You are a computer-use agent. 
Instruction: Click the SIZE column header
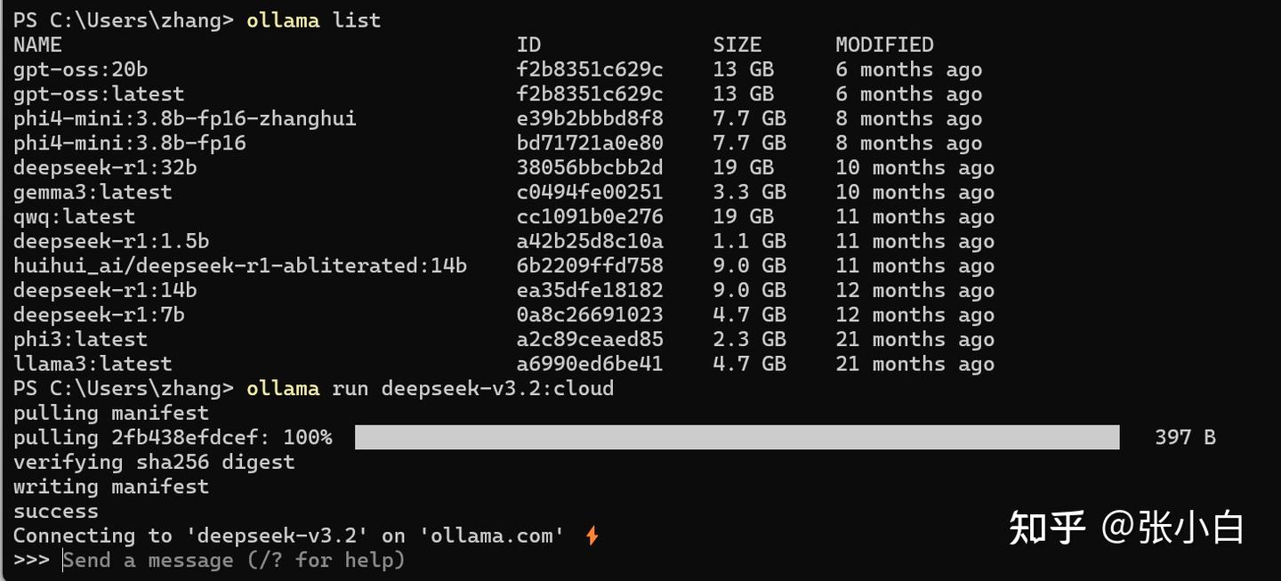(737, 44)
